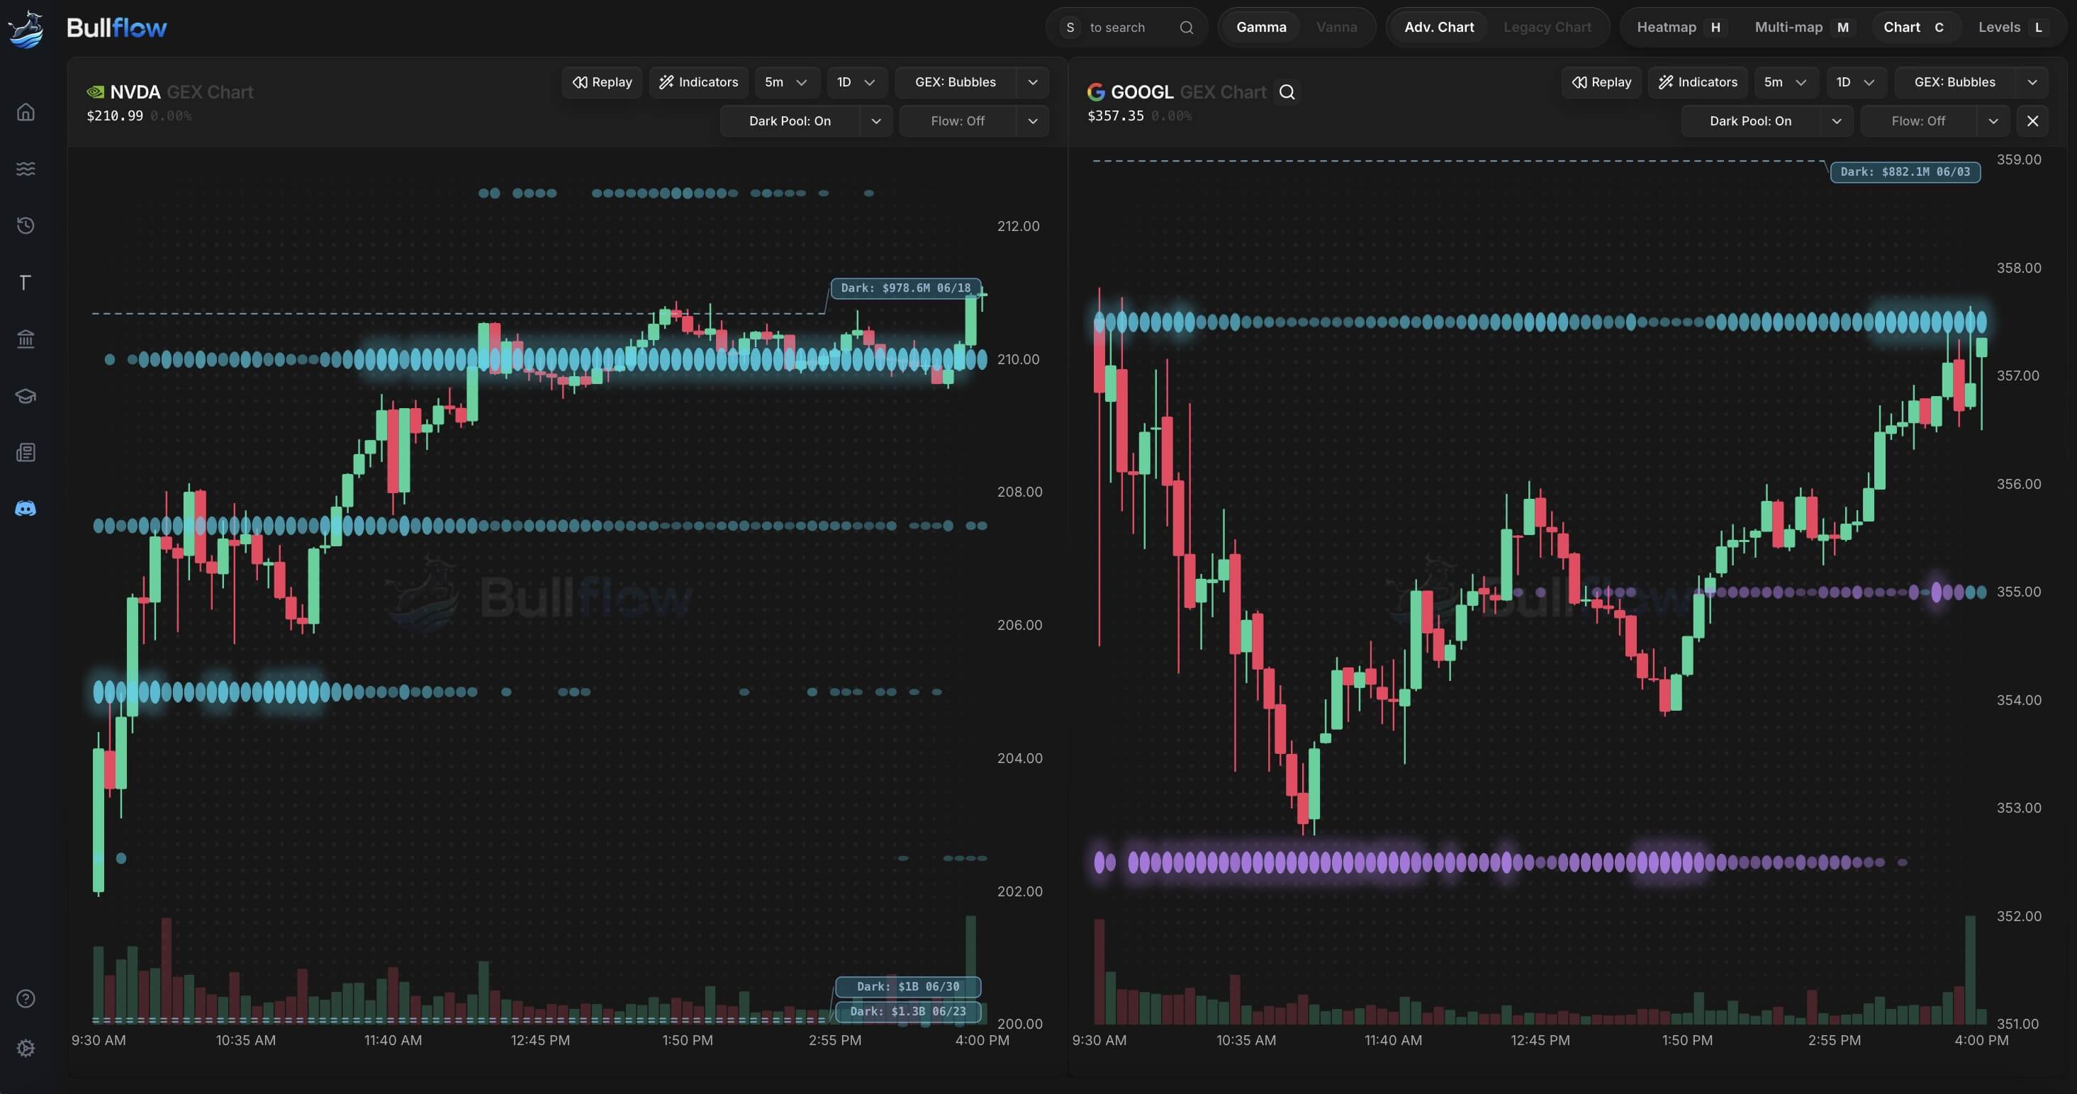Open the settings gear icon
The width and height of the screenshot is (2077, 1094).
pos(26,1048)
